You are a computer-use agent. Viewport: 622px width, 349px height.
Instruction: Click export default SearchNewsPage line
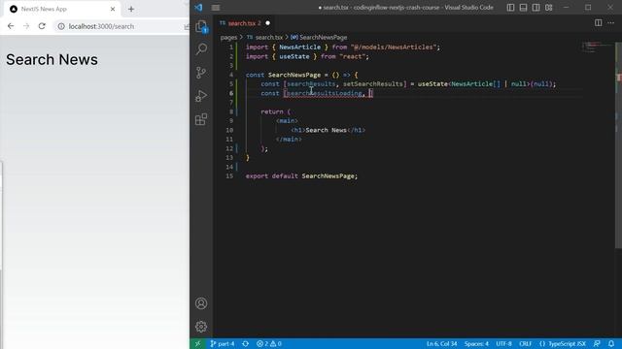301,176
